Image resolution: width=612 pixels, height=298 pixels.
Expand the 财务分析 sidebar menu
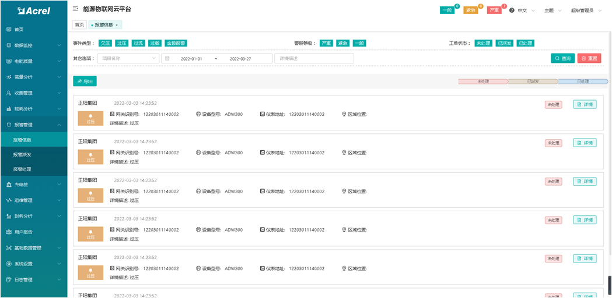34,216
